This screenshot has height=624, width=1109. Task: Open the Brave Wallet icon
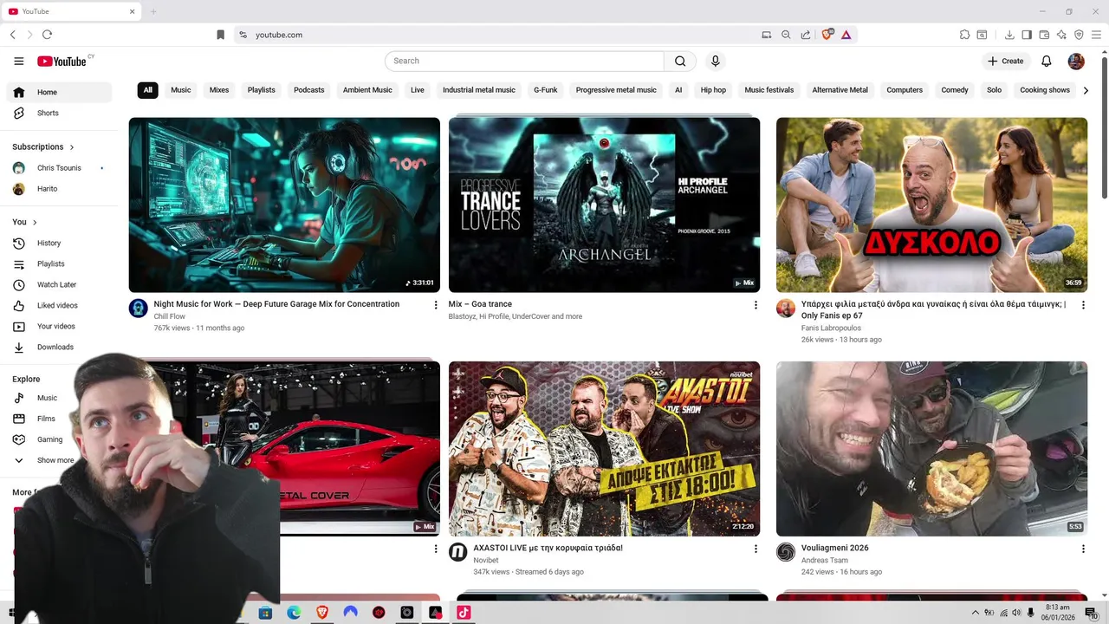(x=1044, y=35)
